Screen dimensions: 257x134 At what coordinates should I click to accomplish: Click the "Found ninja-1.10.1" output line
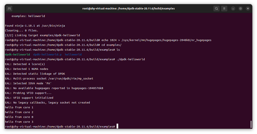[35, 26]
